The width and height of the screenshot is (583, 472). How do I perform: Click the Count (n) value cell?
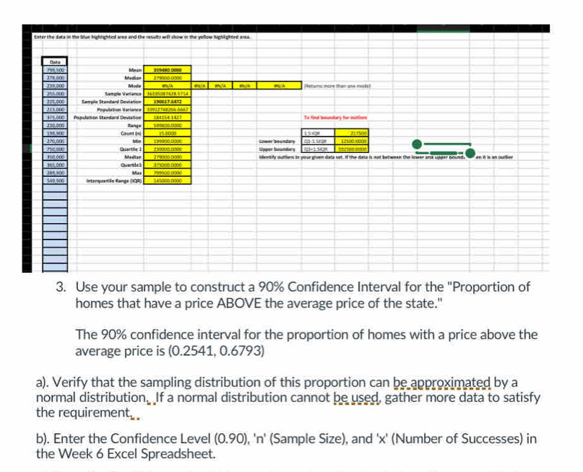(x=166, y=131)
